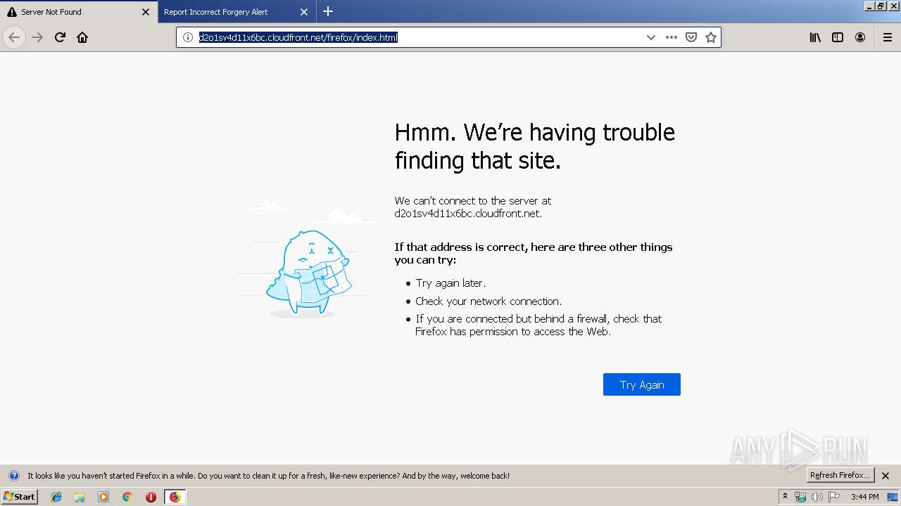
Task: Click the cloudfront URL in address bar
Action: coord(298,37)
